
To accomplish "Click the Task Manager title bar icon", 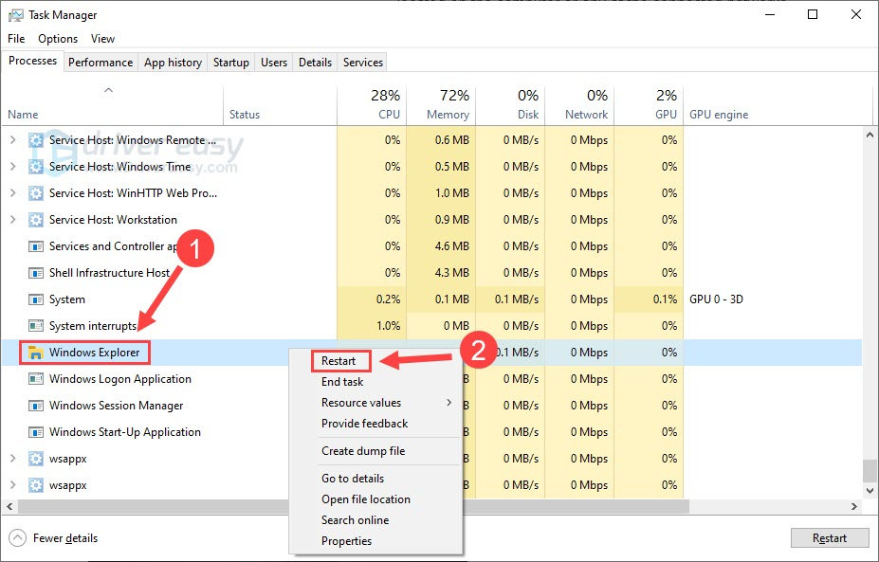I will pos(14,15).
